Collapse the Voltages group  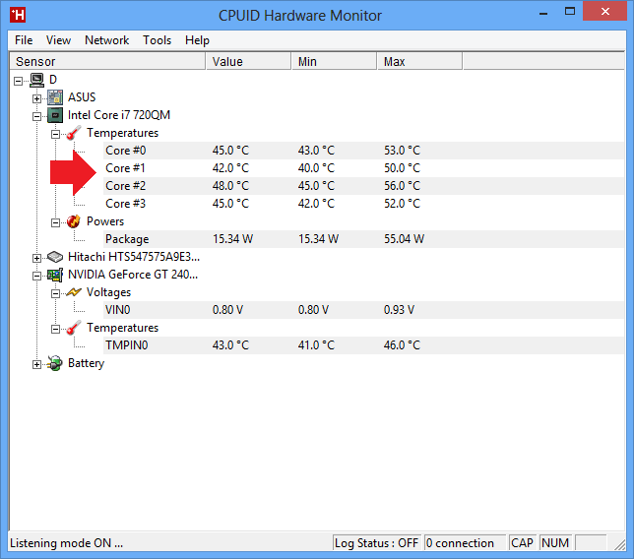click(55, 293)
